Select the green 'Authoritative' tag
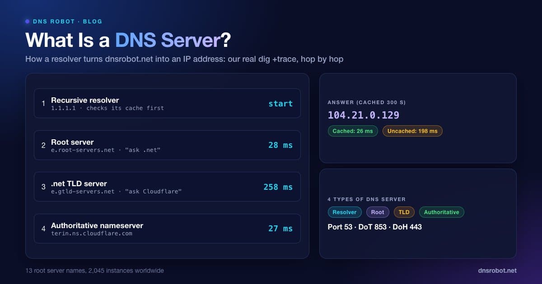The image size is (542, 284). pos(441,212)
